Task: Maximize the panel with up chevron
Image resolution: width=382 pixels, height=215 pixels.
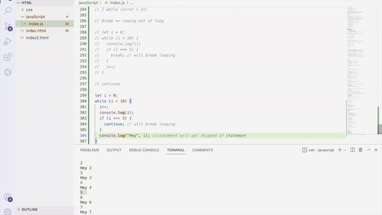Action: 369,150
